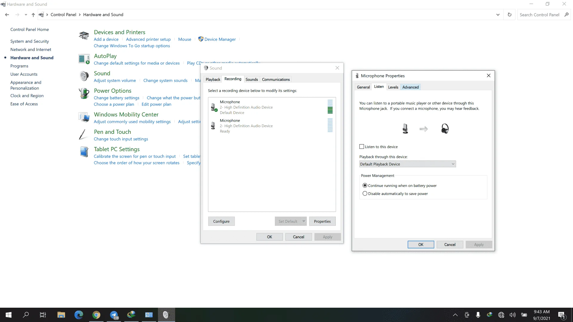This screenshot has height=322, width=573.
Task: Expand the Control Panel breadcrumb chevron
Action: (80, 15)
